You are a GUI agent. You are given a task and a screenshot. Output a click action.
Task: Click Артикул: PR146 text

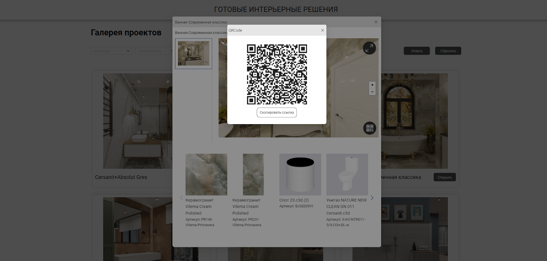coord(199,220)
